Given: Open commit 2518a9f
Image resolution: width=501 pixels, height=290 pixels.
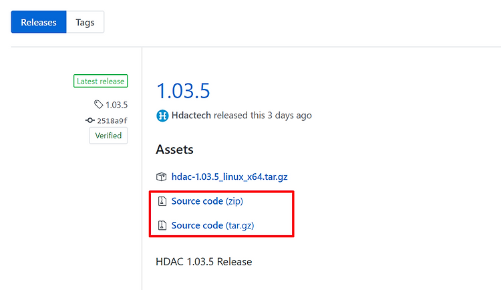Looking at the screenshot, I should click(x=112, y=120).
